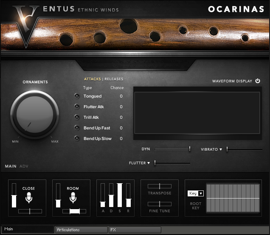Screen dimensions: 270x235
Task: Click the Fine Tune slider
Action: (160, 204)
